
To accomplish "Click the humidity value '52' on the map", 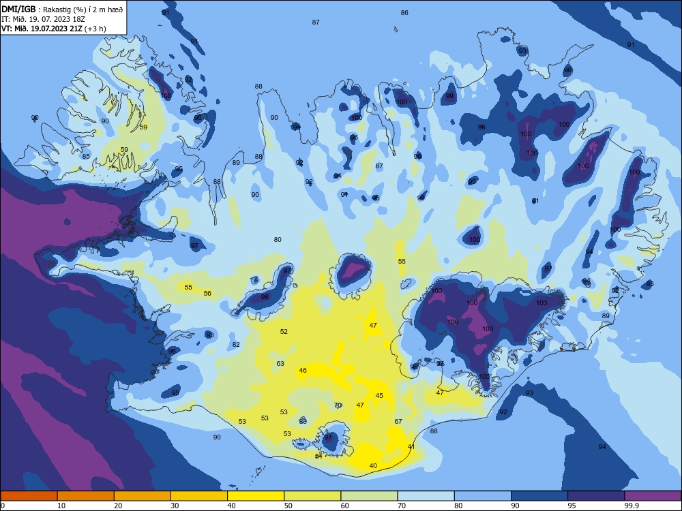I will [x=284, y=331].
